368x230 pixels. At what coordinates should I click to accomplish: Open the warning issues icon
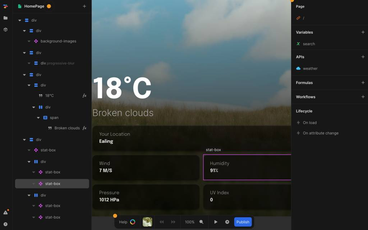[x=6, y=212]
